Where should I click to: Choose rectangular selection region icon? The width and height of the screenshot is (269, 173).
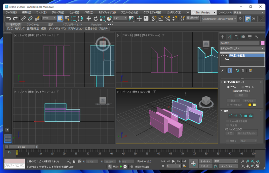[x=74, y=18]
